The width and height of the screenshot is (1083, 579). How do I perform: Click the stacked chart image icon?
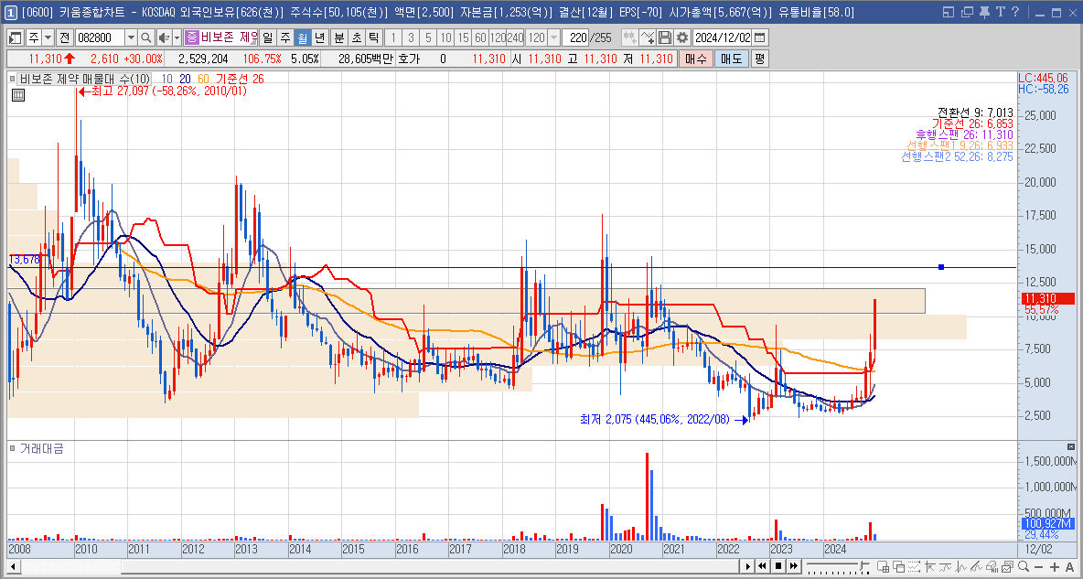point(1007,566)
